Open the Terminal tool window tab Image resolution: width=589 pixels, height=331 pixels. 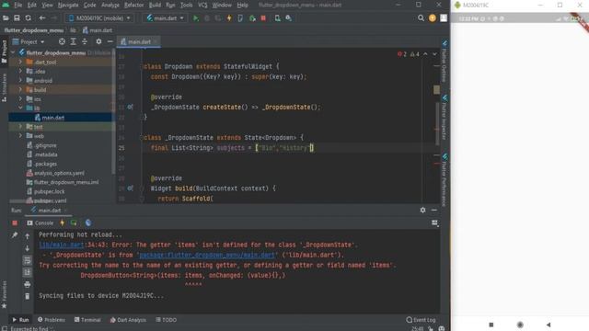point(87,320)
